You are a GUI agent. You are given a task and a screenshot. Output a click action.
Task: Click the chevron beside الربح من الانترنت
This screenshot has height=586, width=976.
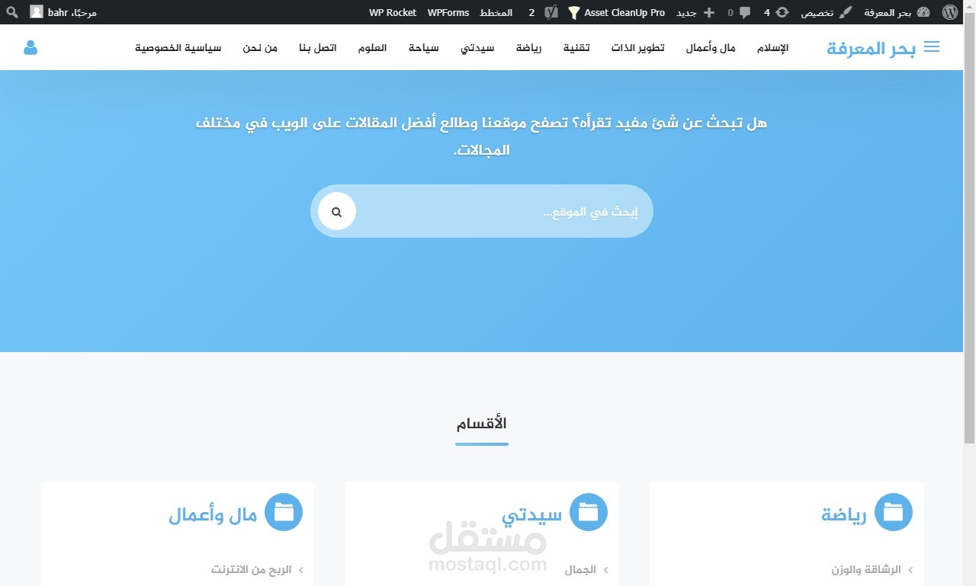[301, 569]
